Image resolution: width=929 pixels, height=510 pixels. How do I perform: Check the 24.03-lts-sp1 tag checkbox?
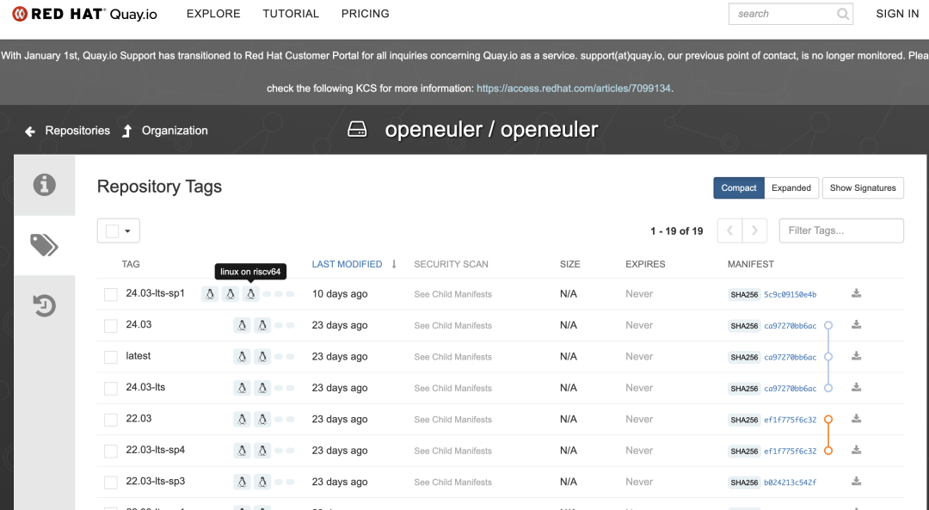(x=111, y=294)
